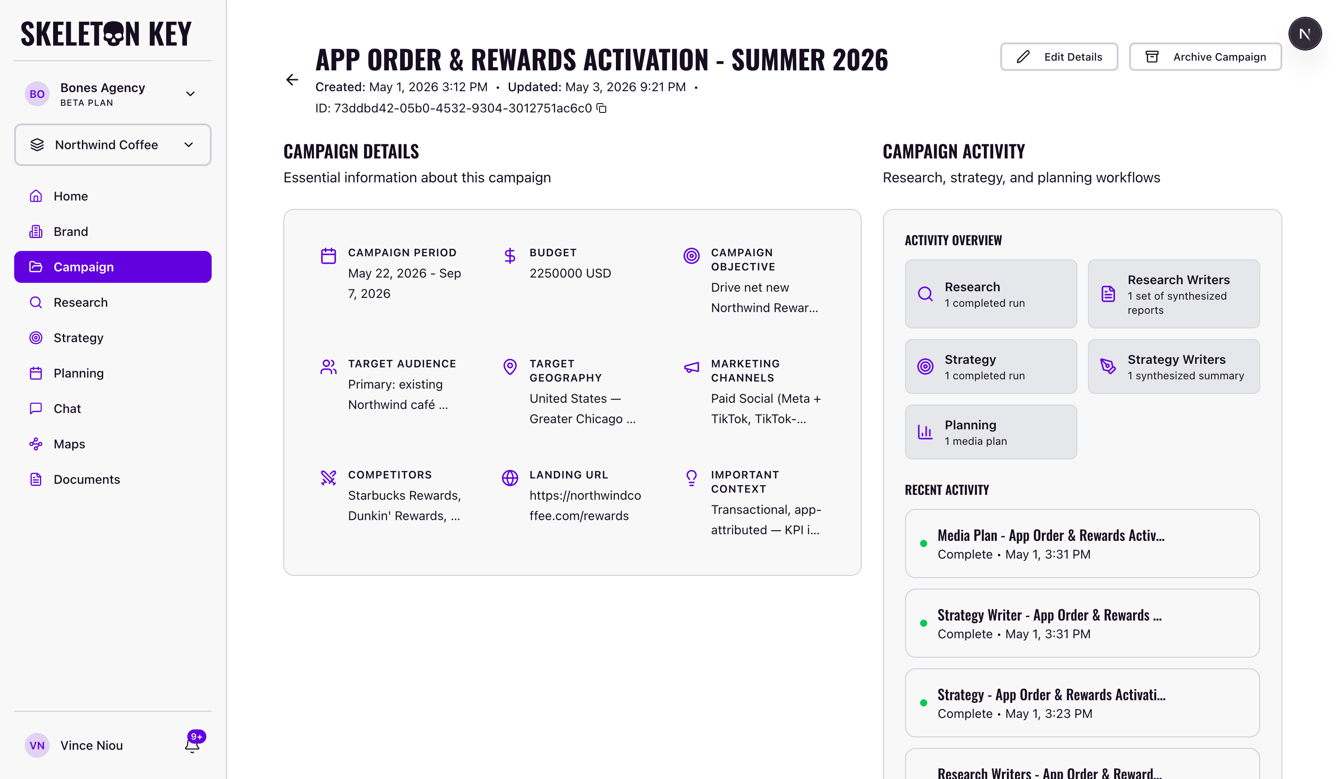
Task: Copy the campaign ID with the copy icon
Action: tap(601, 108)
